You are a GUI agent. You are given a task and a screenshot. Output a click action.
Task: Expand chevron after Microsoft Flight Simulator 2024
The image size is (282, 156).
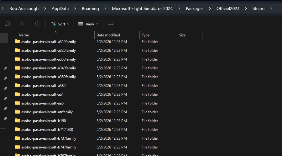click(179, 8)
